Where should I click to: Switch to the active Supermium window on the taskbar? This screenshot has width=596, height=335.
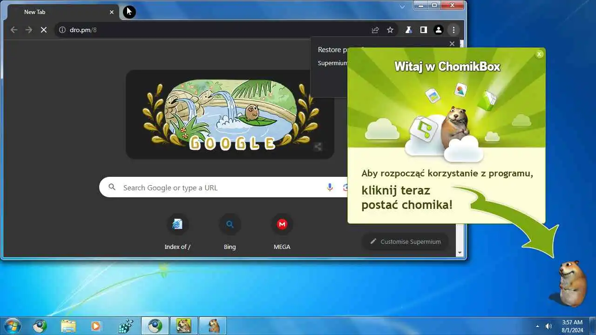(155, 326)
